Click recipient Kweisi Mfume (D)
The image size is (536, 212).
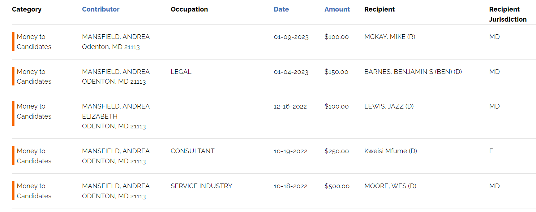pos(390,151)
